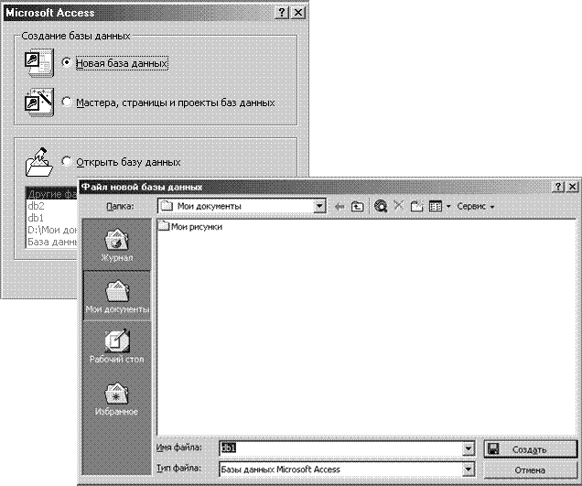Open the 'Папка' folder dropdown
Viewport: 582px width, 486px height.
319,206
